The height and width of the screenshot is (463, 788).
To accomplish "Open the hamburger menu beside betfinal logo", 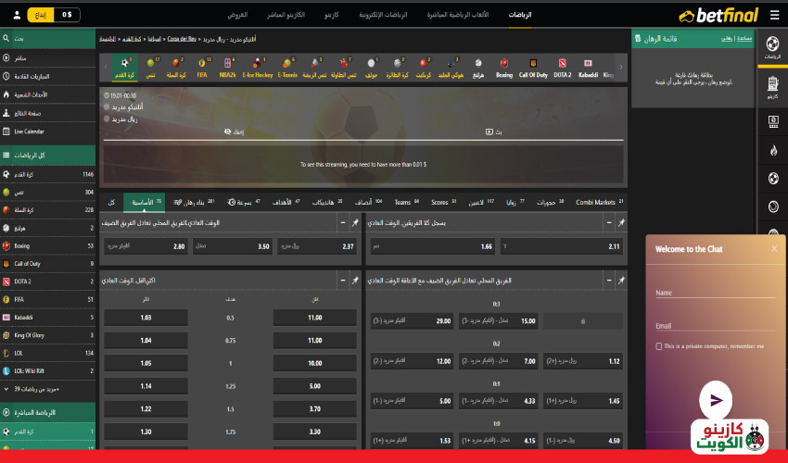I will [774, 15].
